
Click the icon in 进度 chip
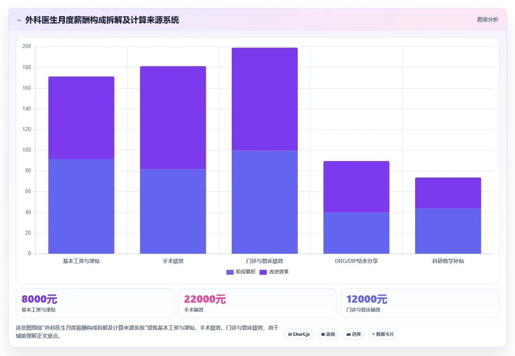348,334
